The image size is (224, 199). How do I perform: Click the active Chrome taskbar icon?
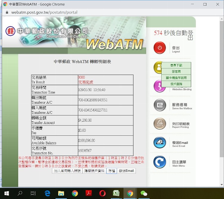(130, 193)
